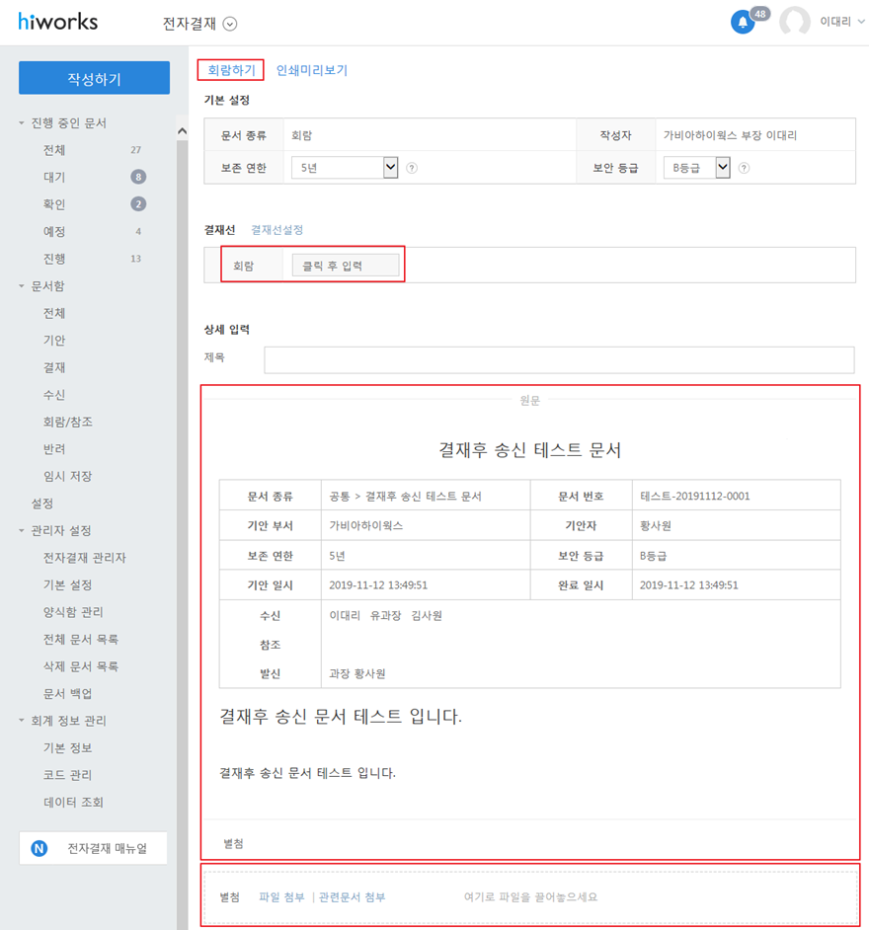The height and width of the screenshot is (930, 869).
Task: Open 코드 관리
Action: tap(67, 775)
